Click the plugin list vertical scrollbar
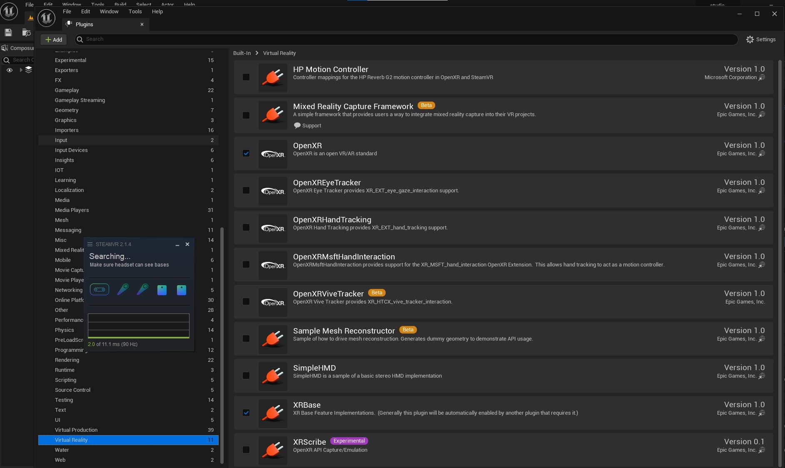Viewport: 785px width, 468px height. tap(780, 263)
